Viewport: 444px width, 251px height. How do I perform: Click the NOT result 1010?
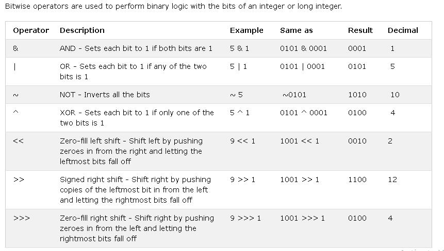(357, 95)
